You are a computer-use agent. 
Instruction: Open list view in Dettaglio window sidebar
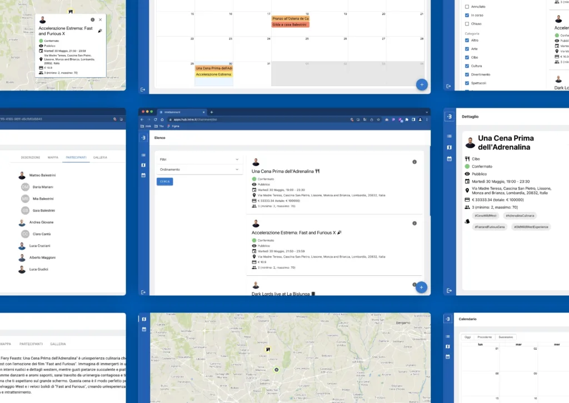pyautogui.click(x=449, y=136)
